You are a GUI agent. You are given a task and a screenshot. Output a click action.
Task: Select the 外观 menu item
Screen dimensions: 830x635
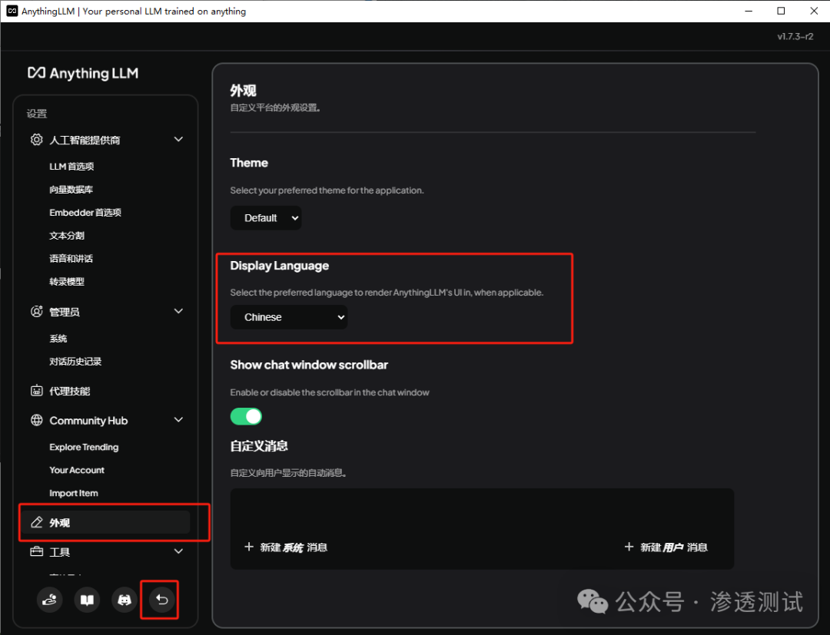pos(106,522)
